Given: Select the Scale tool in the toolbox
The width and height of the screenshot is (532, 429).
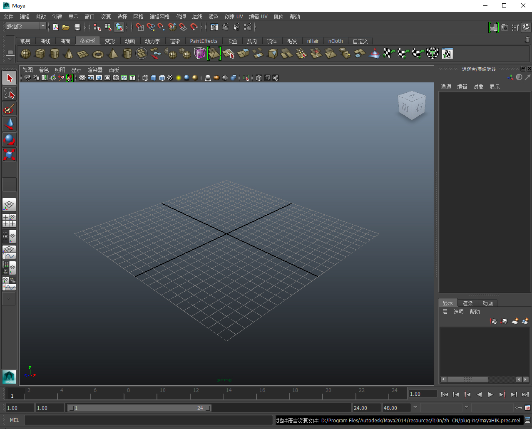Looking at the screenshot, I should [9, 155].
